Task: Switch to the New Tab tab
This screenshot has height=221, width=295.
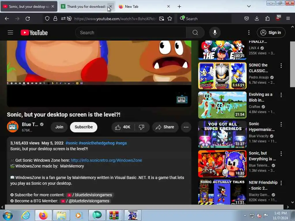Action: point(144,7)
